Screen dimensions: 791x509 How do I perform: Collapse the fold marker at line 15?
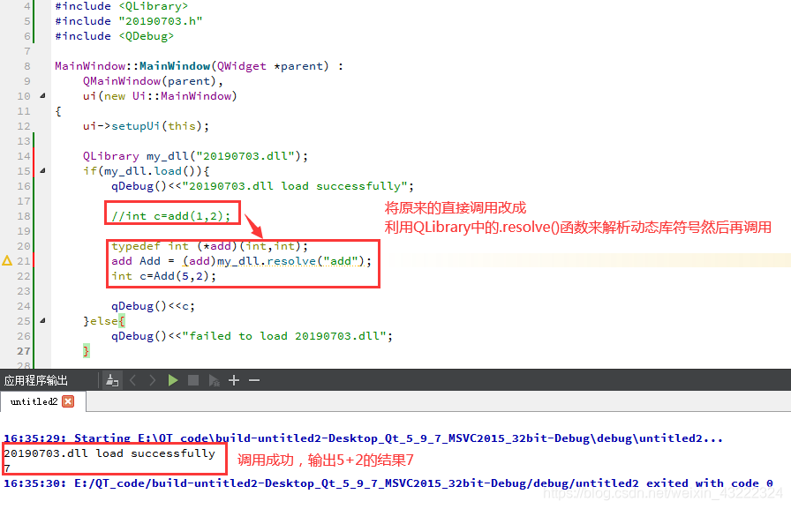coord(41,169)
